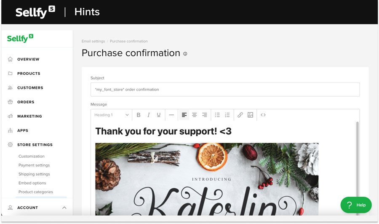Insert a hyperlink into the message
This screenshot has width=379, height=224.
click(x=240, y=115)
